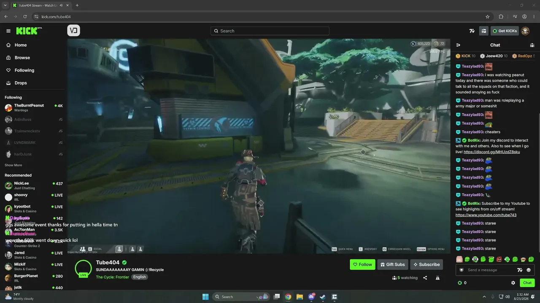540x303 pixels.
Task: Click the Get KICKs button
Action: click(x=505, y=31)
